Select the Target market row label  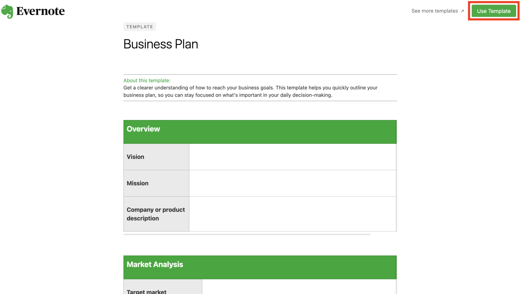(146, 291)
